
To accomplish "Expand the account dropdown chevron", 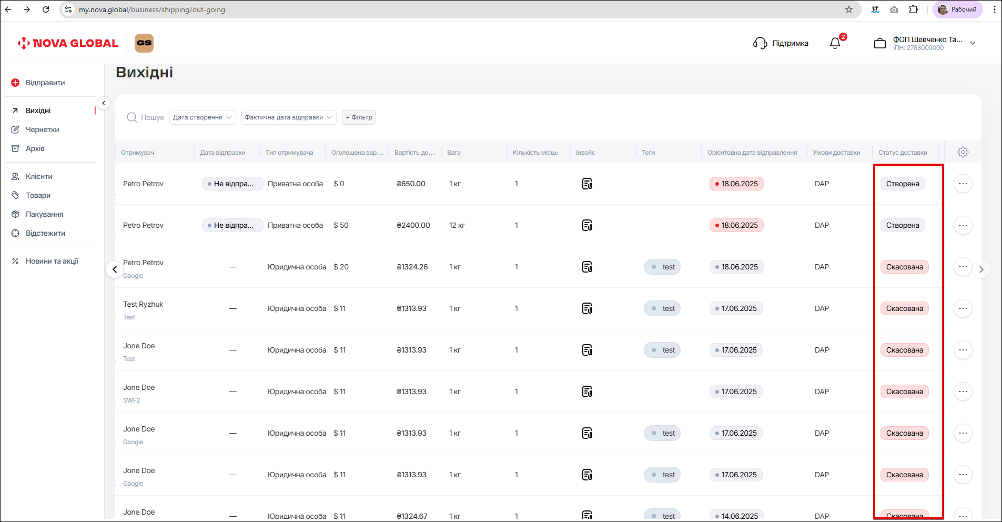I will point(973,43).
